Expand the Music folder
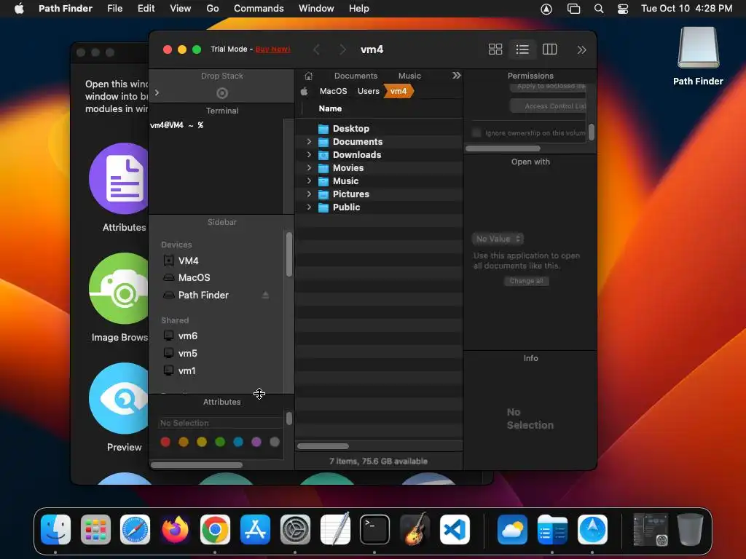This screenshot has height=559, width=746. [309, 181]
